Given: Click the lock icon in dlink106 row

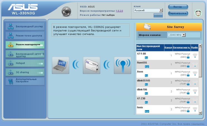Looking at the screenshot, I should 188,93.
